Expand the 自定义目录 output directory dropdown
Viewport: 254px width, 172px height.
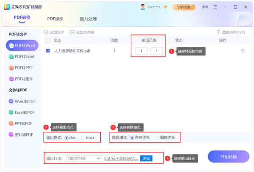[84, 158]
